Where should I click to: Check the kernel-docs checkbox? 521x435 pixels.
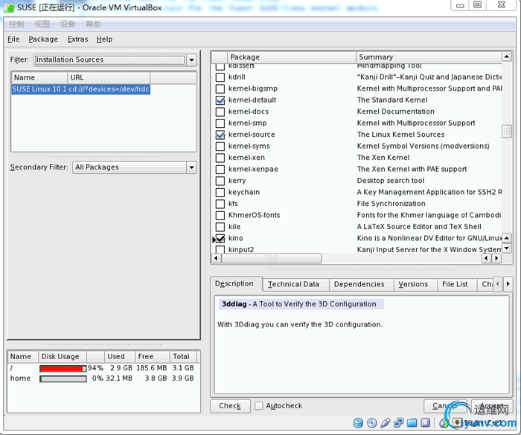220,112
